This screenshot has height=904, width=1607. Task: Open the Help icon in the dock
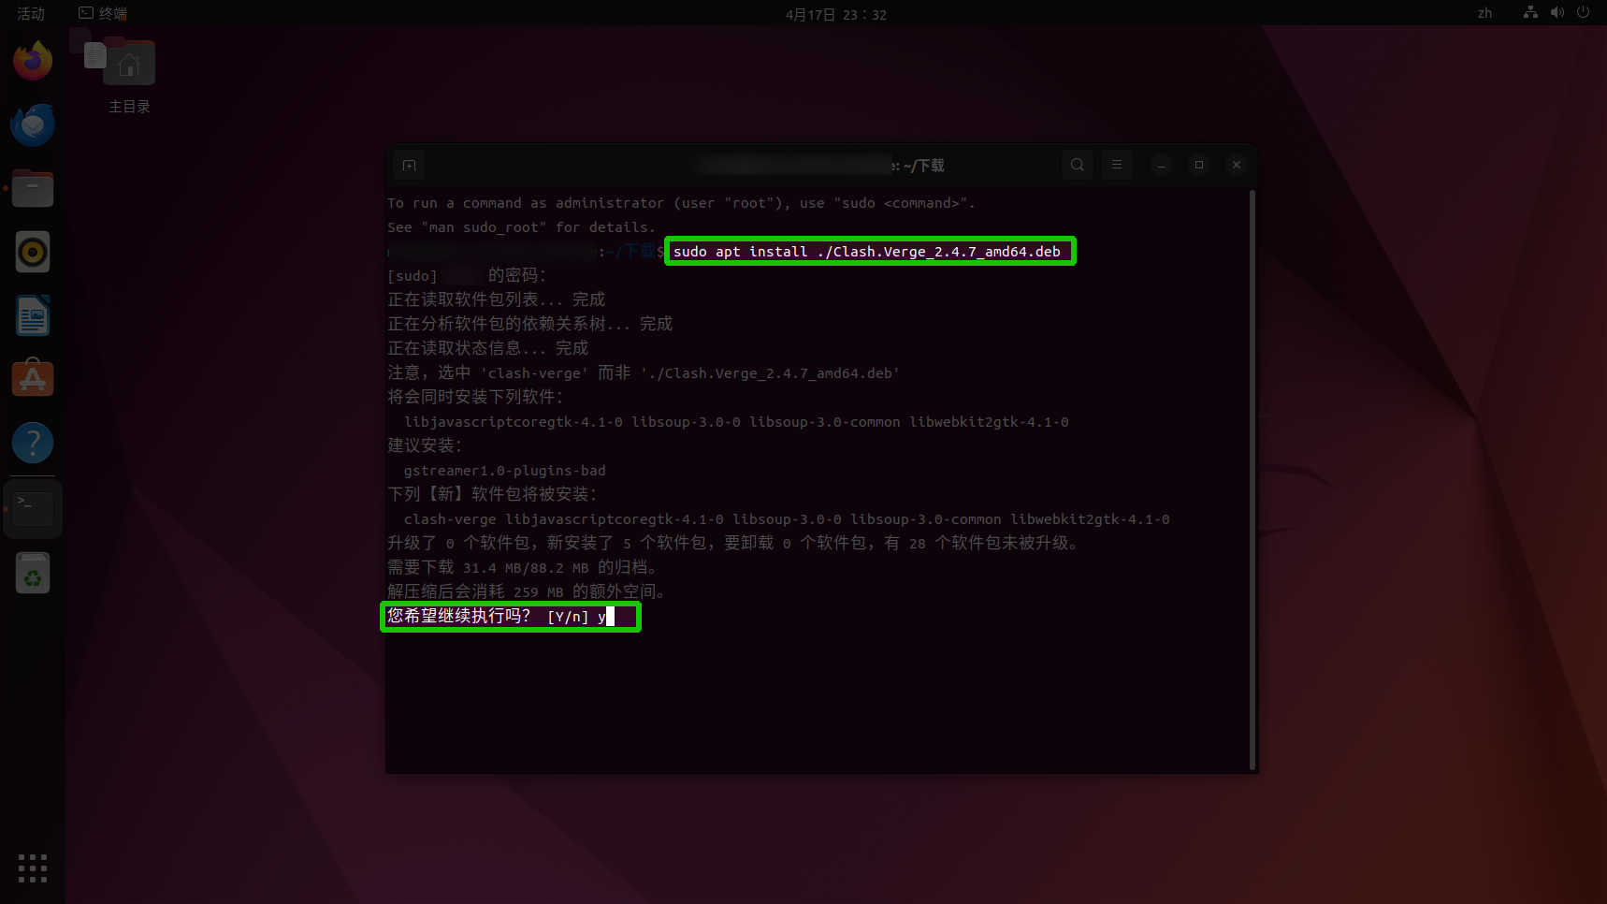[x=33, y=443]
